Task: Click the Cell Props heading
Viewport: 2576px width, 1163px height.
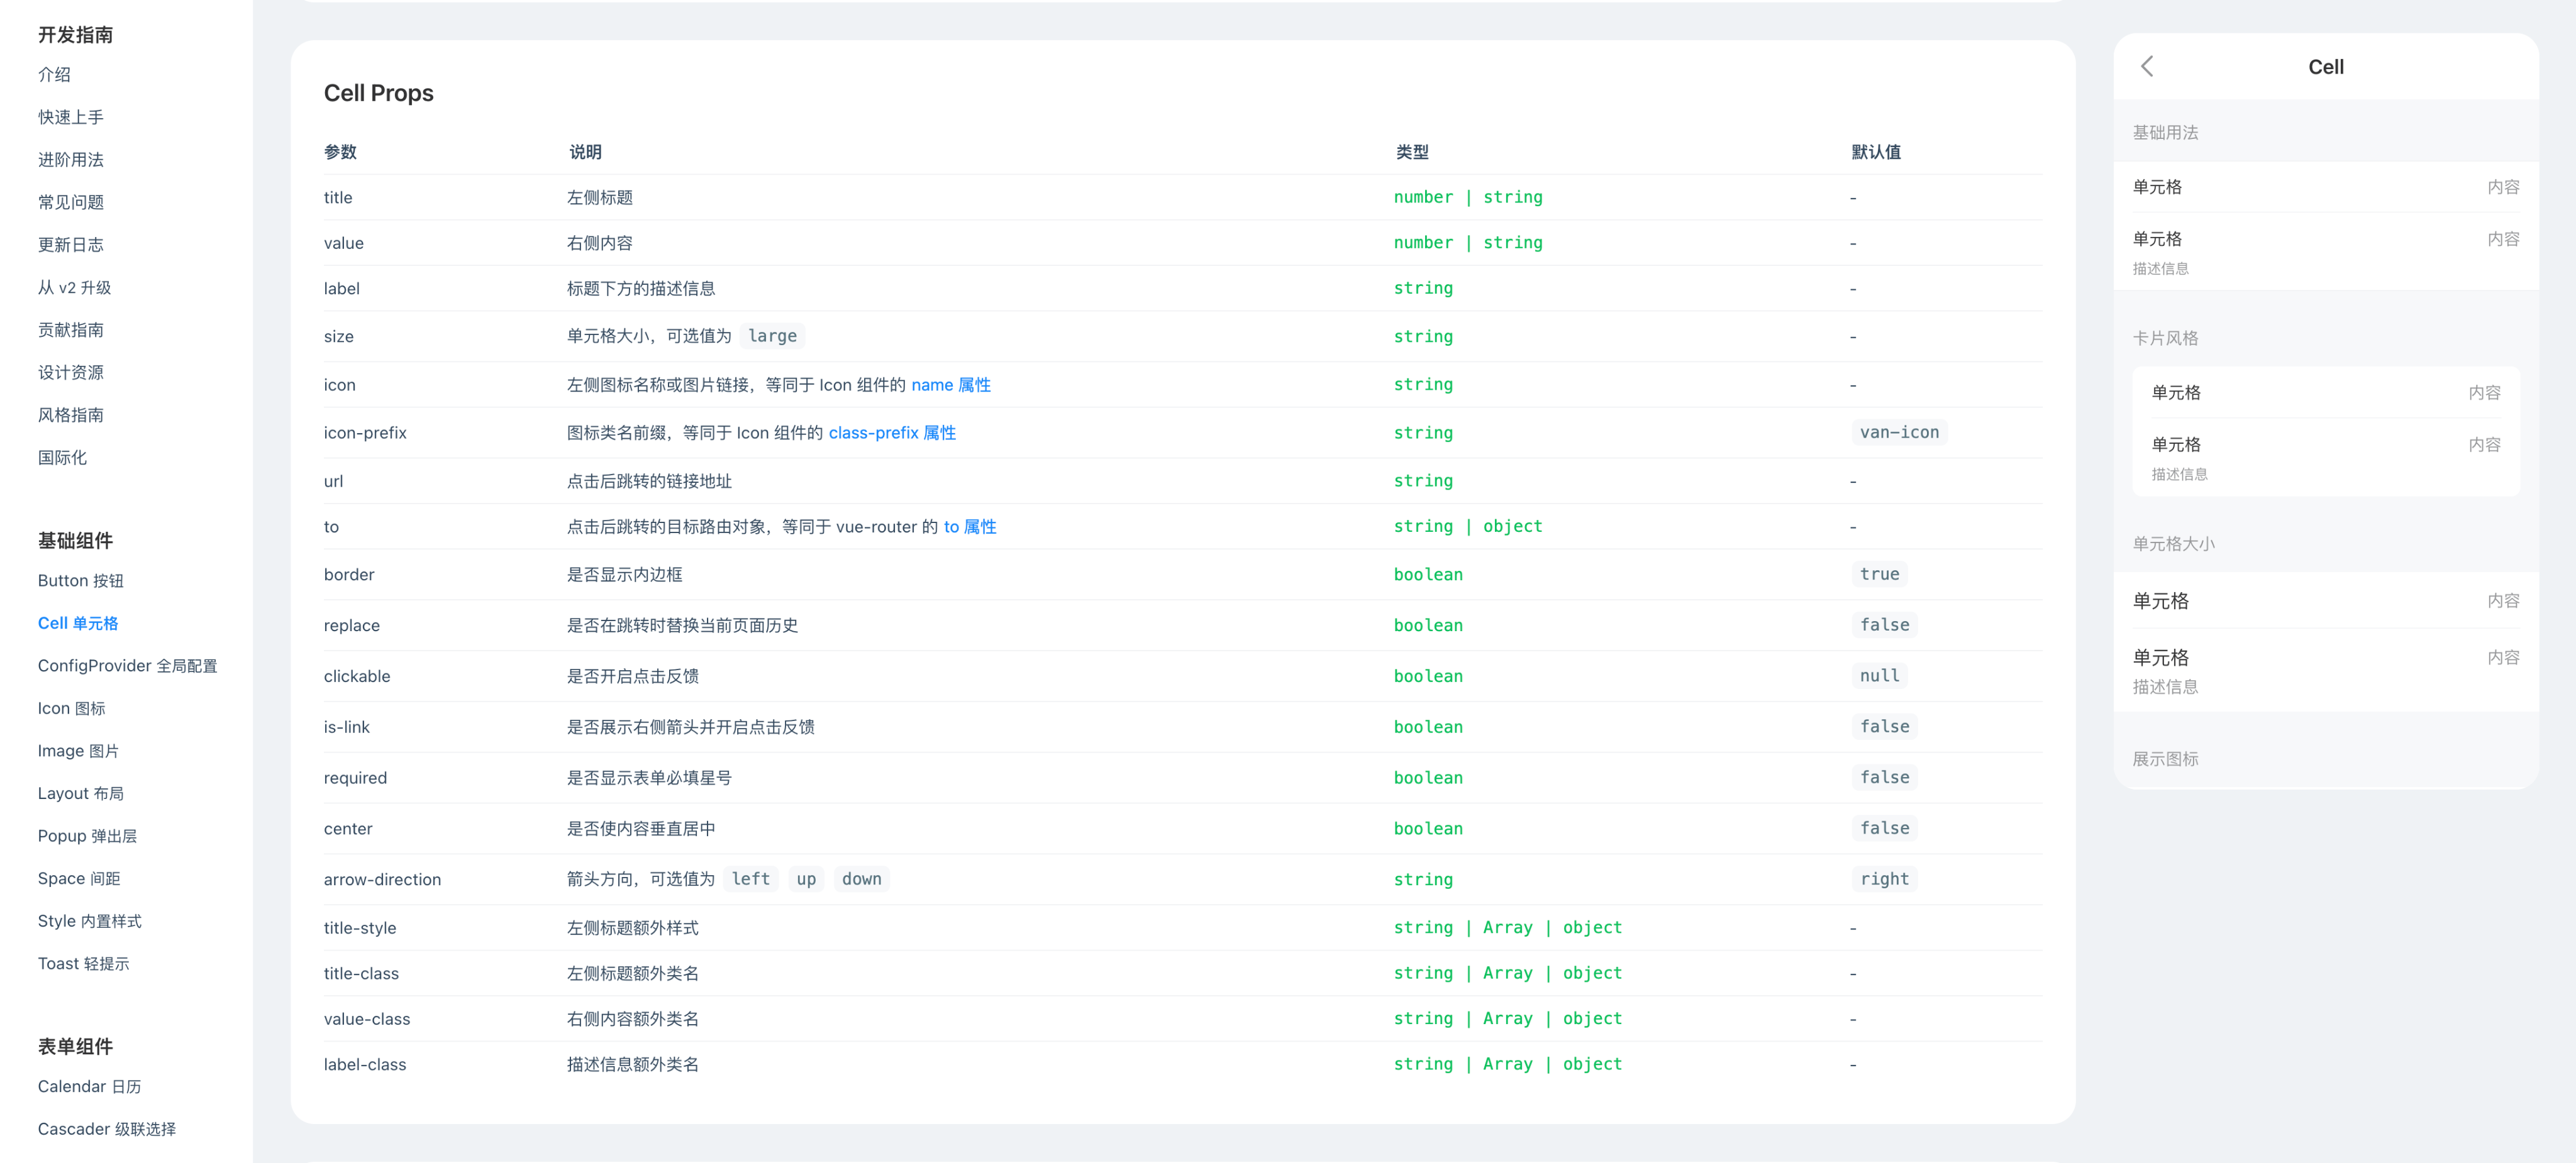Action: 378,93
